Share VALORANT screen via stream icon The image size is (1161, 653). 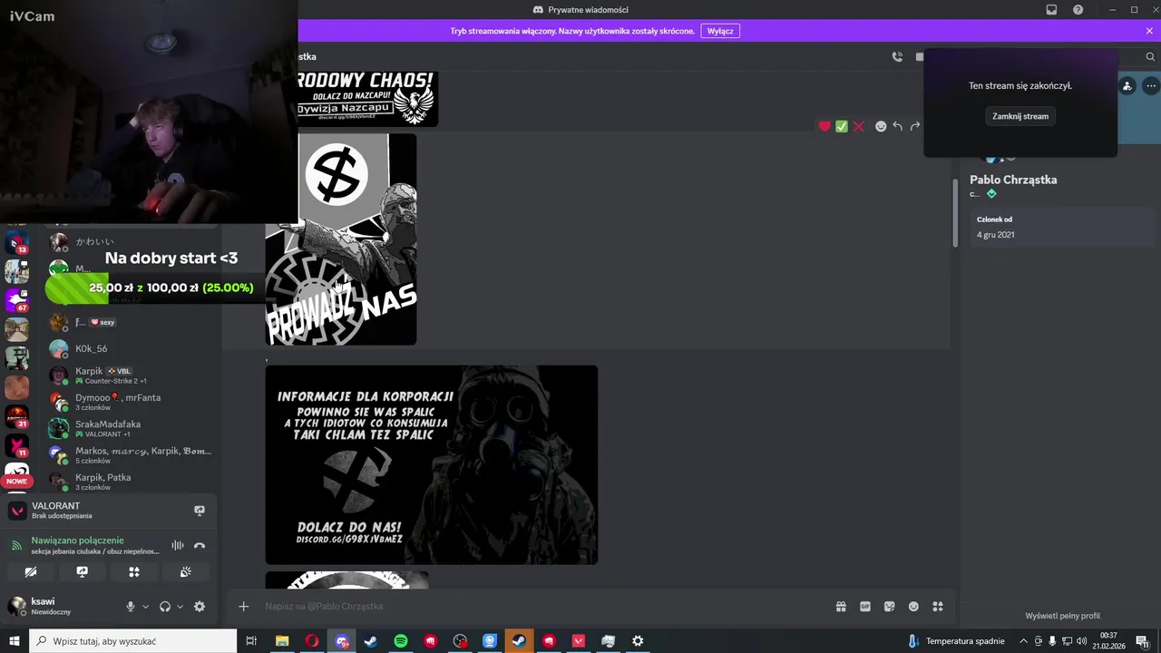click(x=200, y=511)
